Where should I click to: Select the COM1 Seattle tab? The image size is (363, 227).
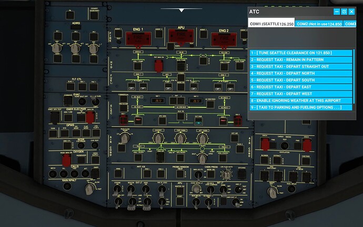[270, 24]
